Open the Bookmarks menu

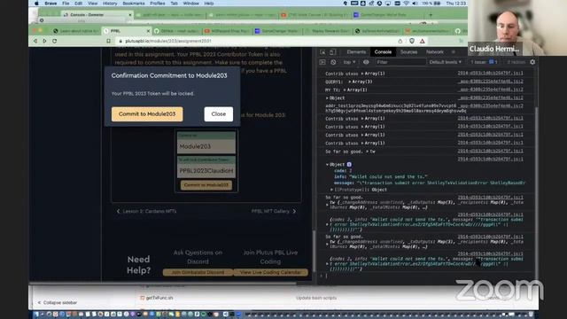tap(134, 4)
